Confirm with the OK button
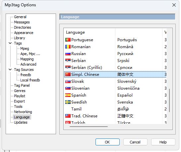 (107, 142)
